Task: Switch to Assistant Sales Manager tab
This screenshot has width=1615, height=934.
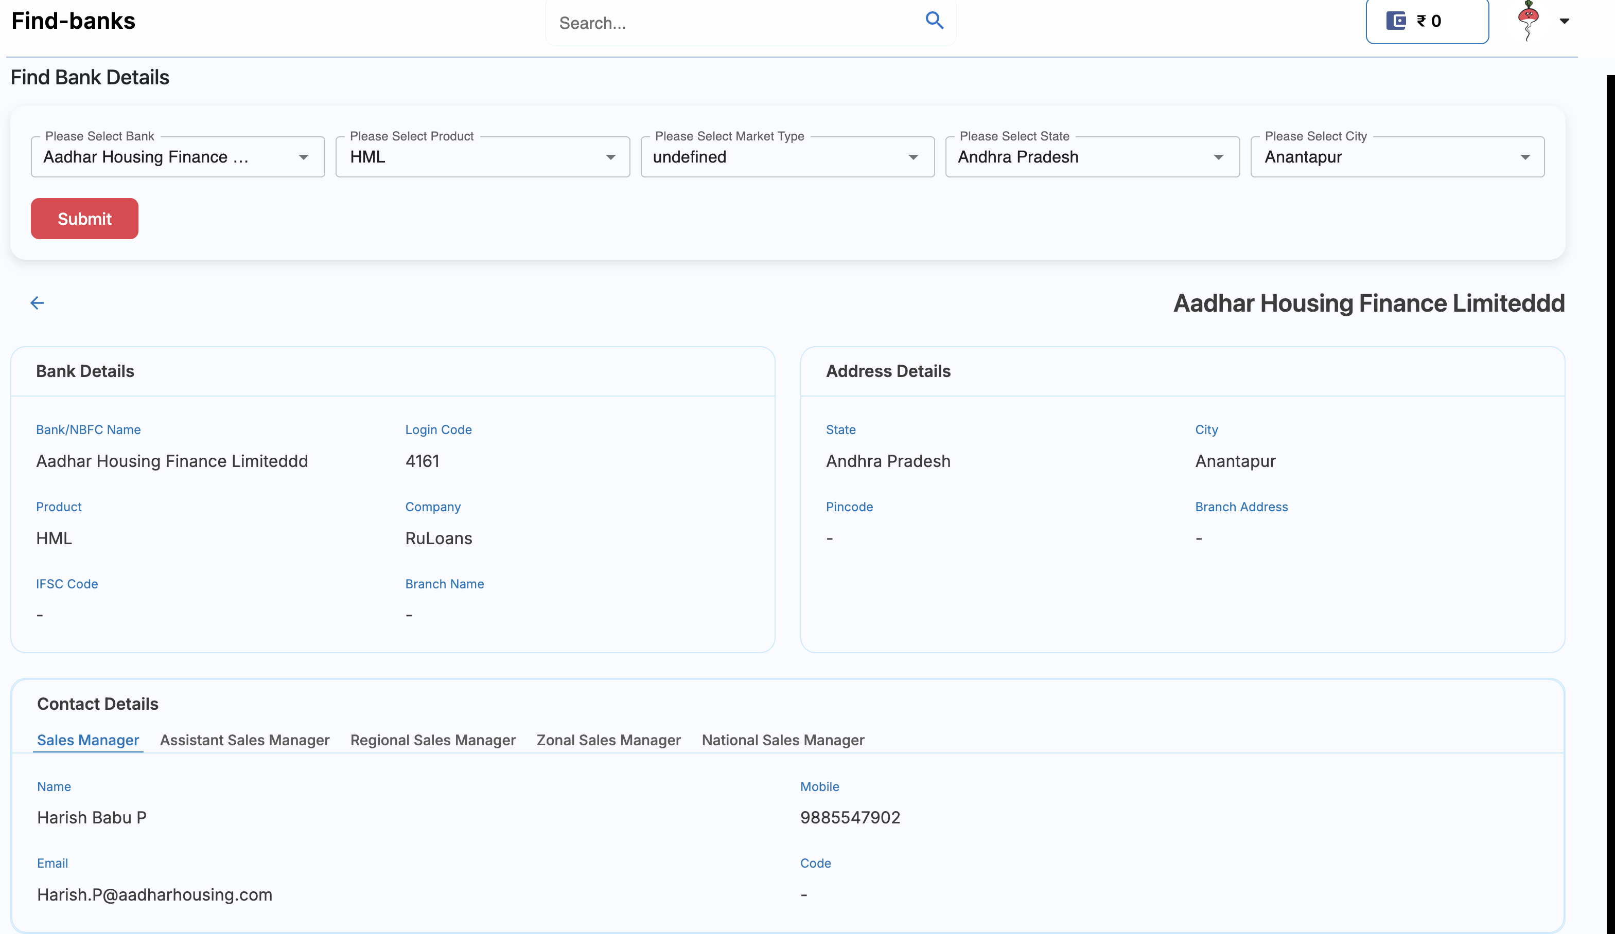Action: coord(244,740)
